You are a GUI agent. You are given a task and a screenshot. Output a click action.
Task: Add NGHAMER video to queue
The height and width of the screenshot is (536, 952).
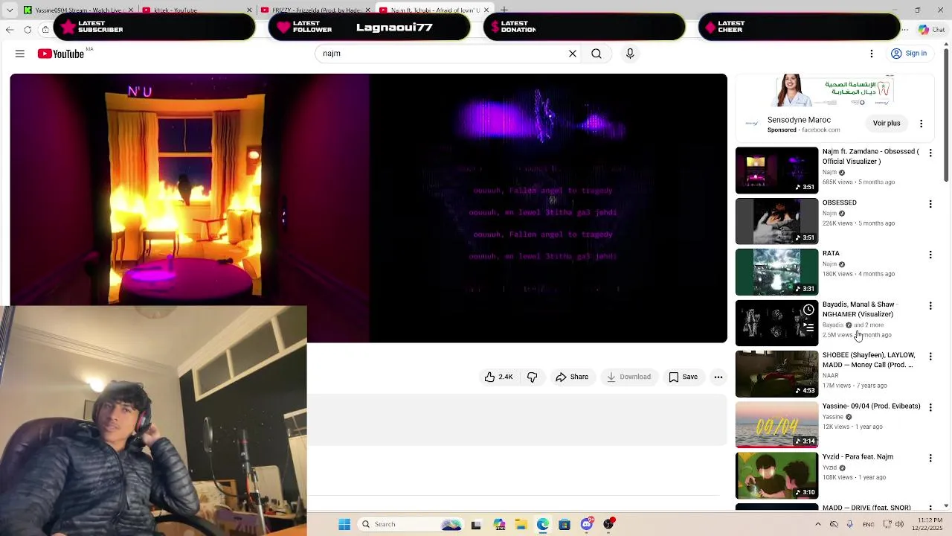coord(808,327)
